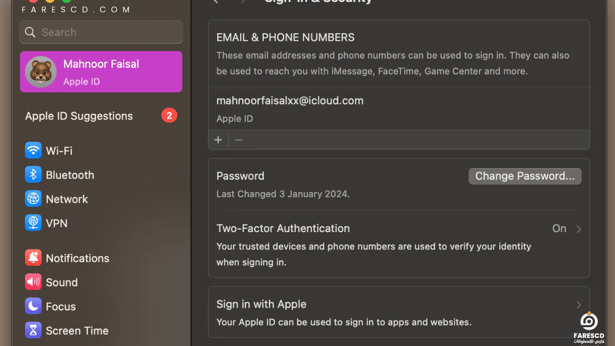The image size is (615, 346).
Task: Remove the selected entry with the minus button
Action: point(239,140)
